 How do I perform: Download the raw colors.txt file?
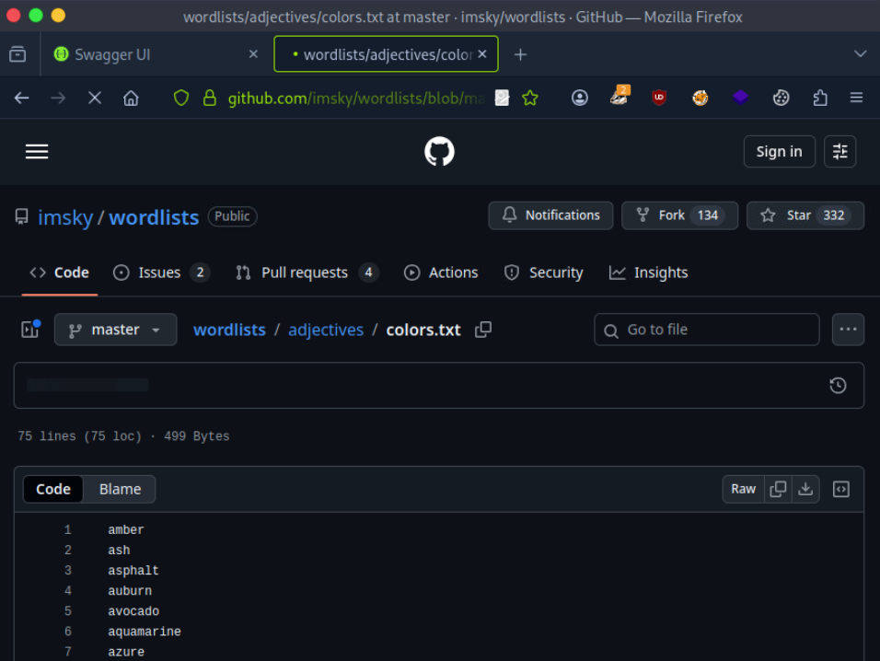[805, 489]
